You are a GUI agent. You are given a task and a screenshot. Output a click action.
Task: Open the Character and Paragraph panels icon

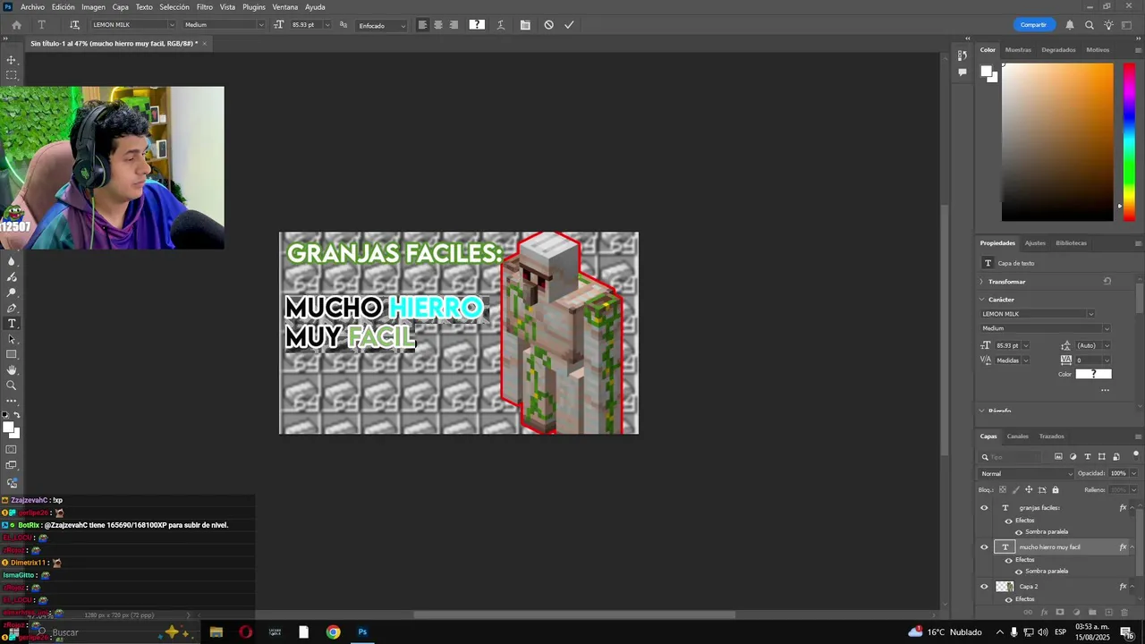(x=525, y=25)
